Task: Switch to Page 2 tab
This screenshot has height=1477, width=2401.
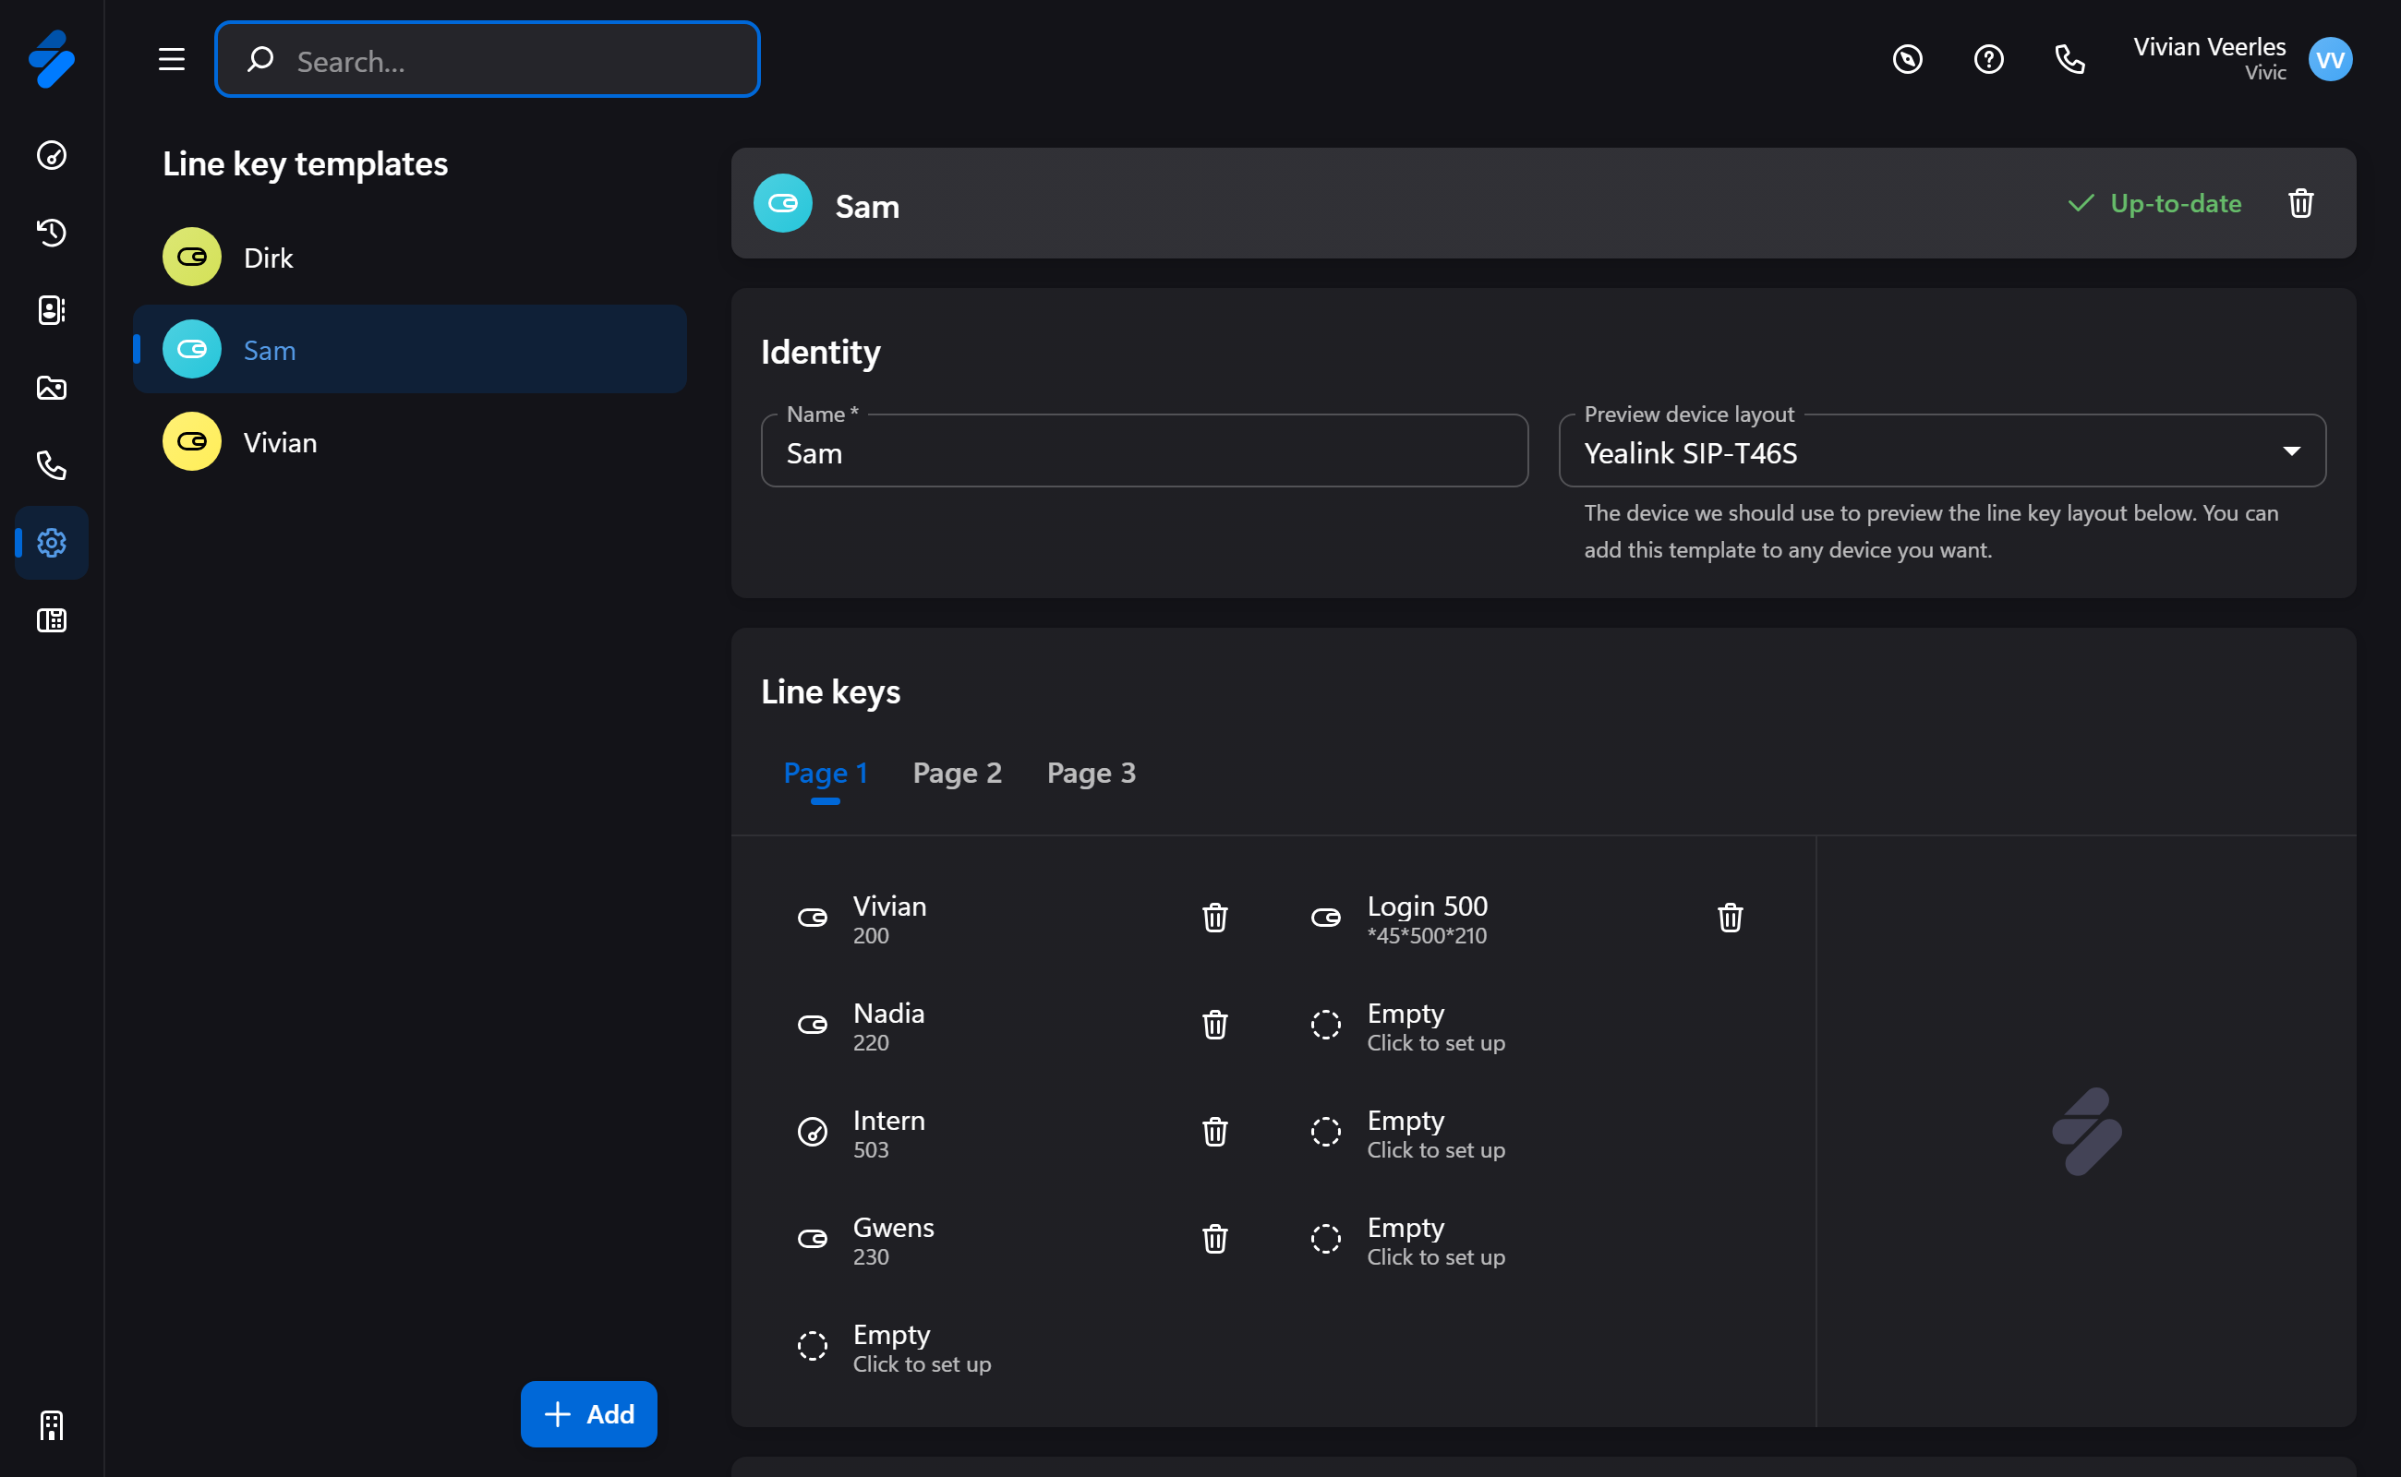Action: tap(957, 774)
